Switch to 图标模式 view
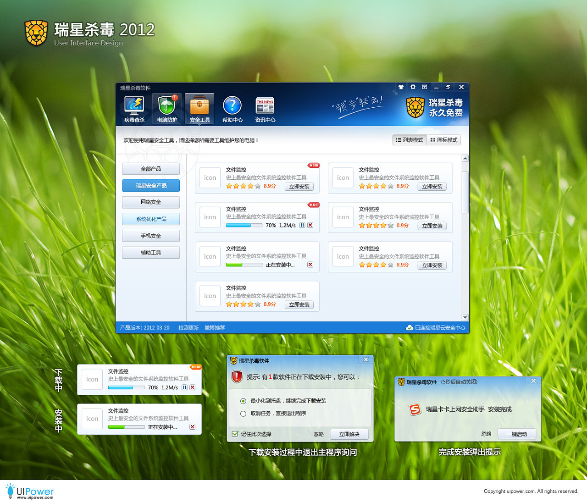This screenshot has height=503, width=587. pos(443,140)
